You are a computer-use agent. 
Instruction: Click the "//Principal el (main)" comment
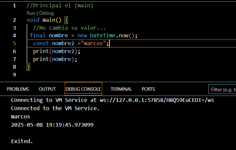click(60, 6)
